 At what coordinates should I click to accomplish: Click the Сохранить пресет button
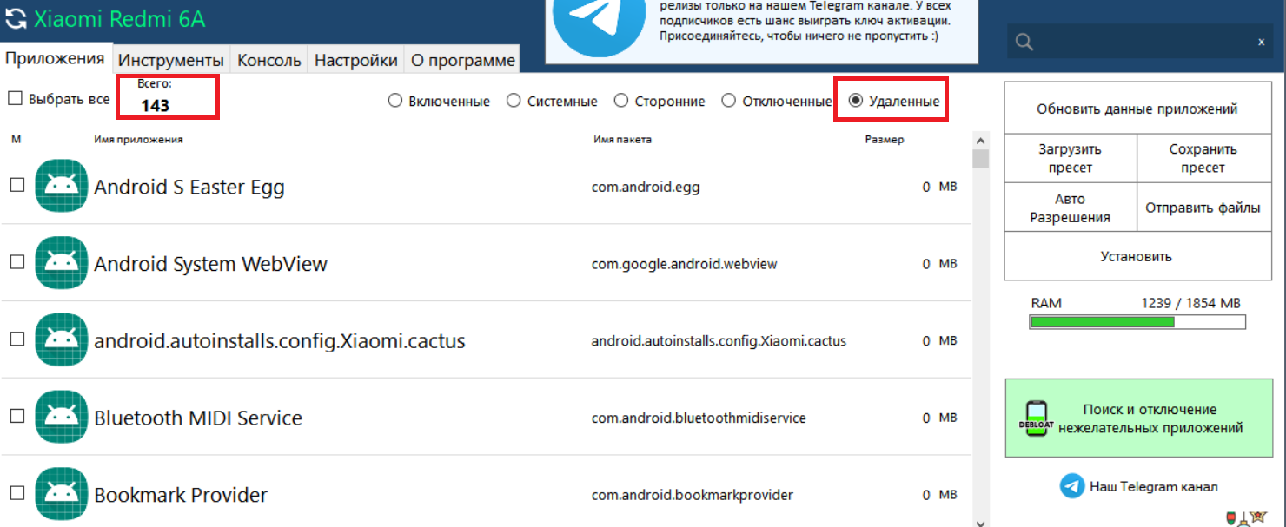tap(1203, 158)
